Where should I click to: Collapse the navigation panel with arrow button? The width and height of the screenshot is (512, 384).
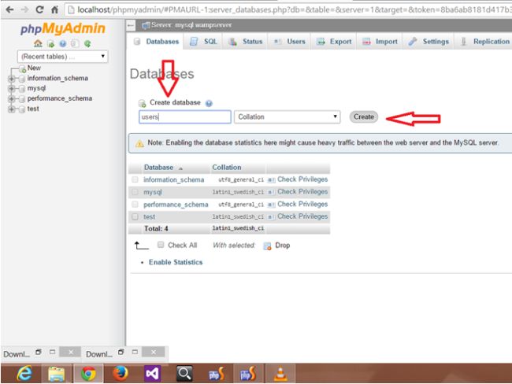pyautogui.click(x=131, y=25)
